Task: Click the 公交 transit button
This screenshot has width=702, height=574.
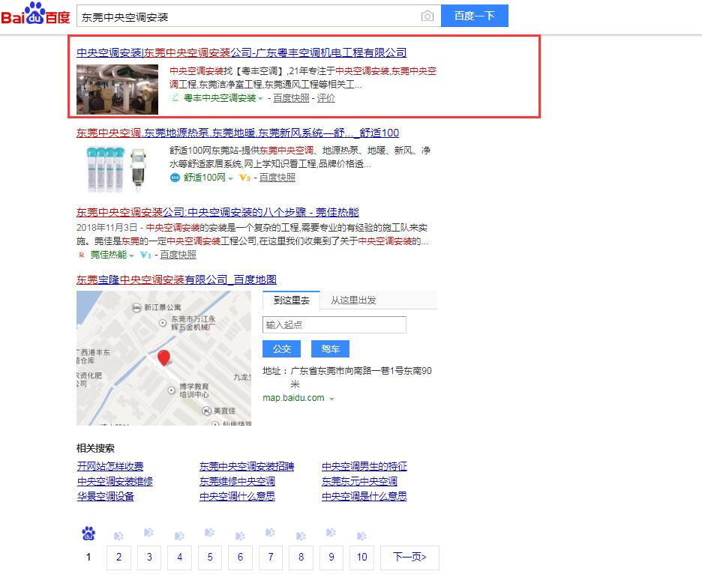Action: (281, 348)
